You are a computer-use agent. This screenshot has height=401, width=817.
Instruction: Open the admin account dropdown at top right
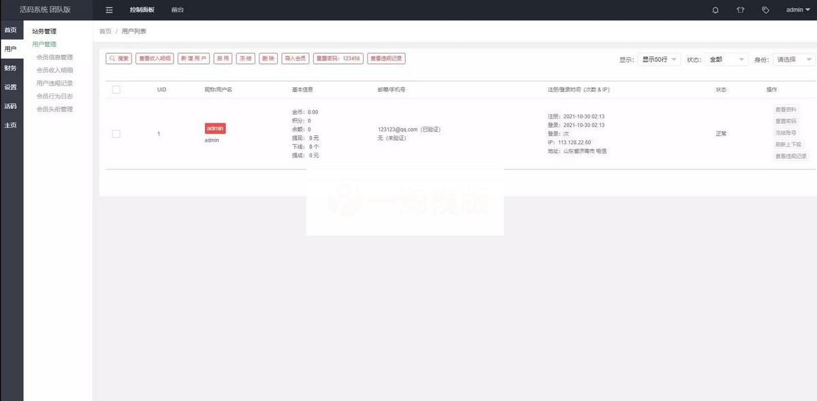(x=795, y=10)
